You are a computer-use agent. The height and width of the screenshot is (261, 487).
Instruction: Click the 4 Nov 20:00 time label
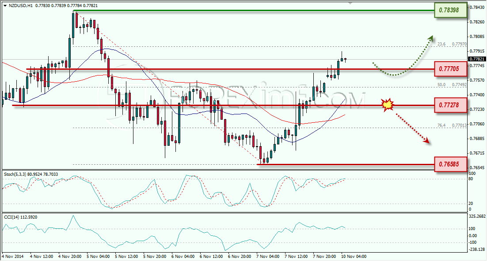click(x=70, y=256)
